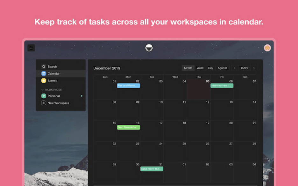This screenshot has width=298, height=186.
Task: Go to previous month with left arrow
Action: (235, 68)
